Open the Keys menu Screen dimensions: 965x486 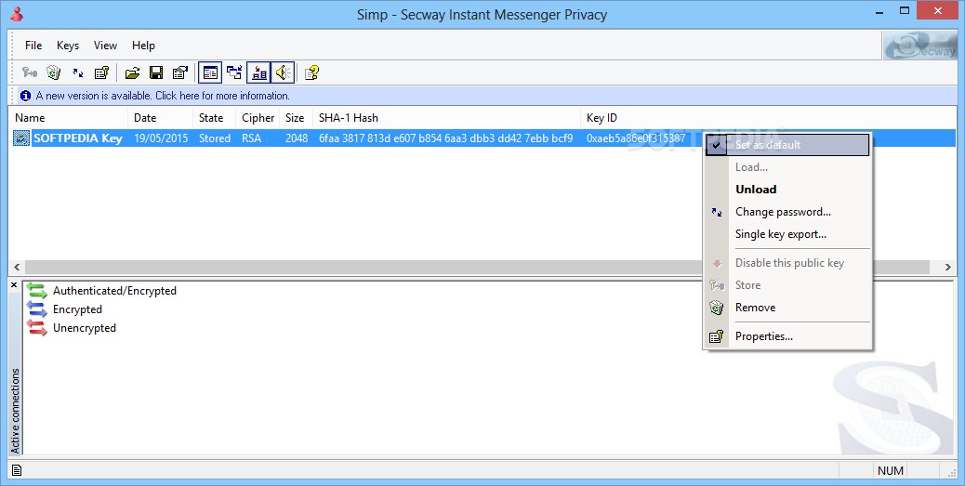pyautogui.click(x=68, y=46)
